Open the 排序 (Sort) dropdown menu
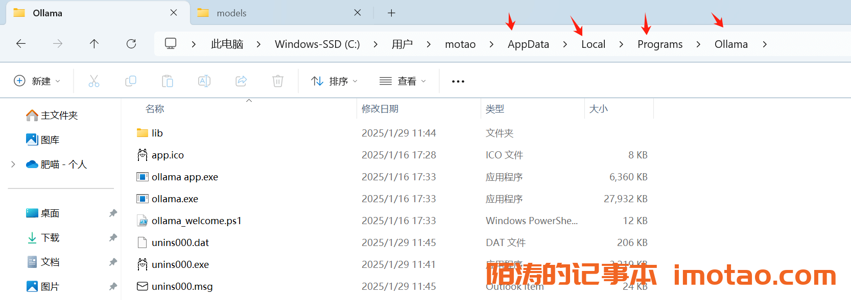 click(335, 81)
